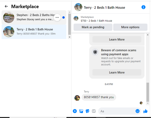Select the Terry 2 Beds 1 Bath conversation
Viewport: 151px width, 118px height.
[34, 32]
